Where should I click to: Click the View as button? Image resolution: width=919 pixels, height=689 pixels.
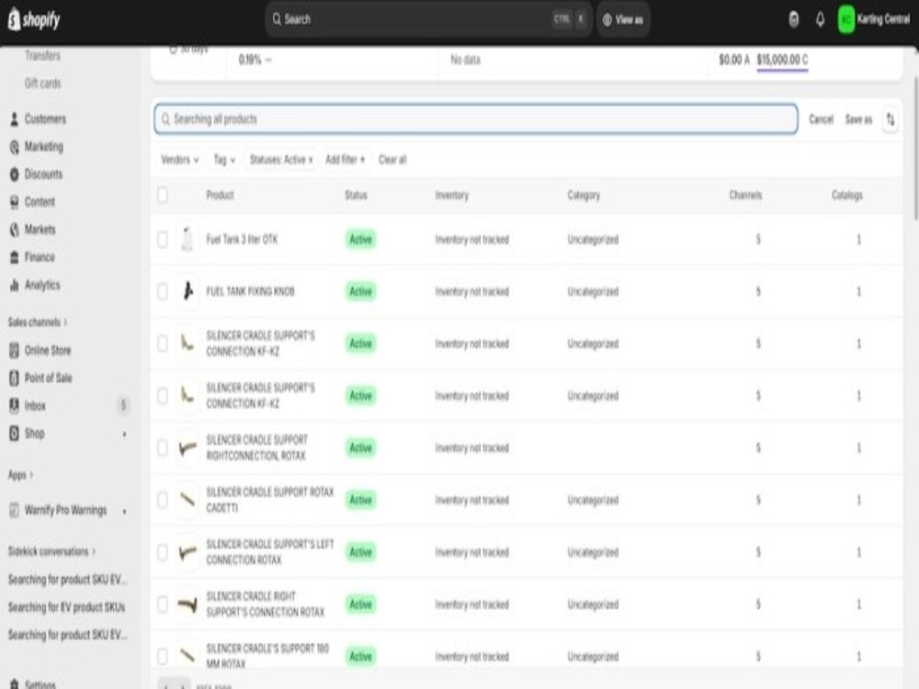[x=623, y=19]
